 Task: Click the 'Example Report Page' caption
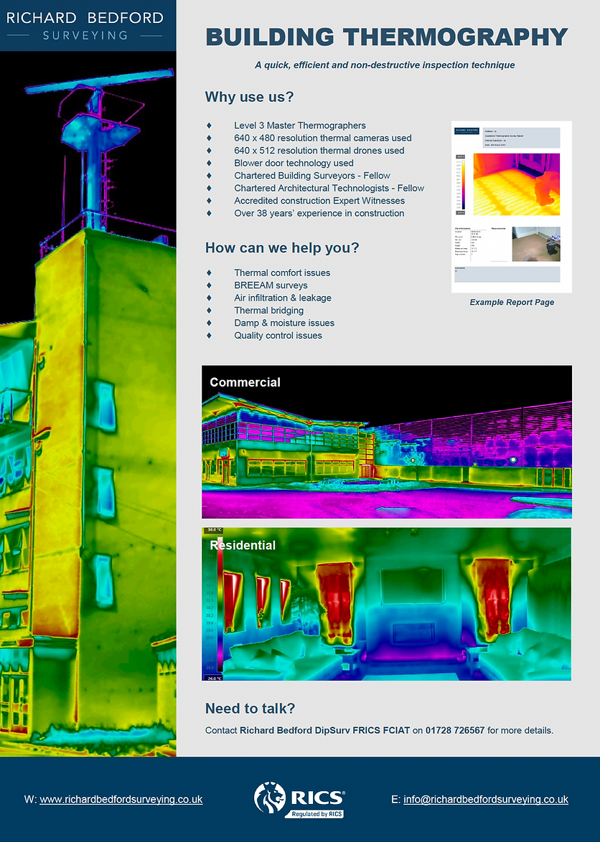click(512, 303)
